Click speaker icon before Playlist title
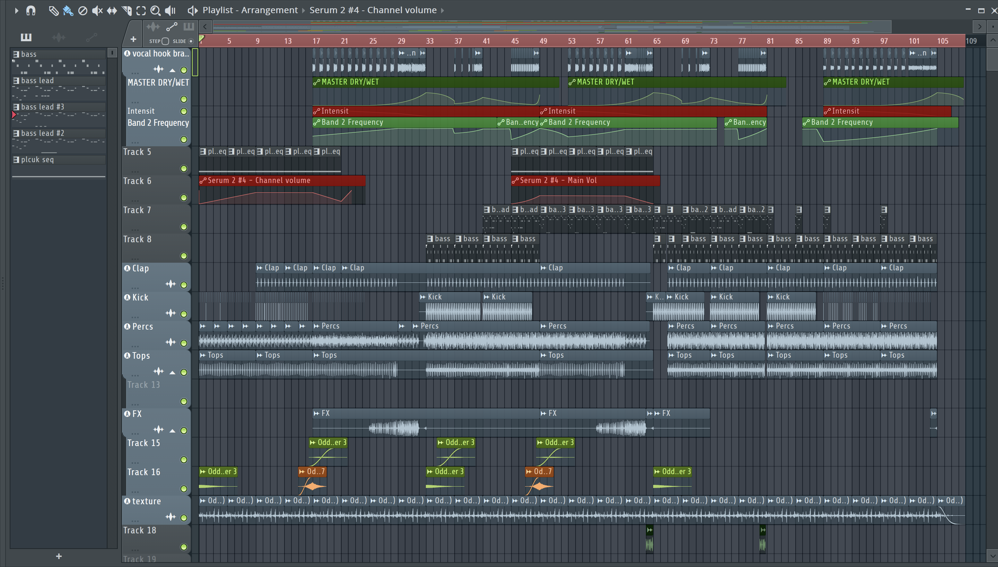 coord(193,10)
